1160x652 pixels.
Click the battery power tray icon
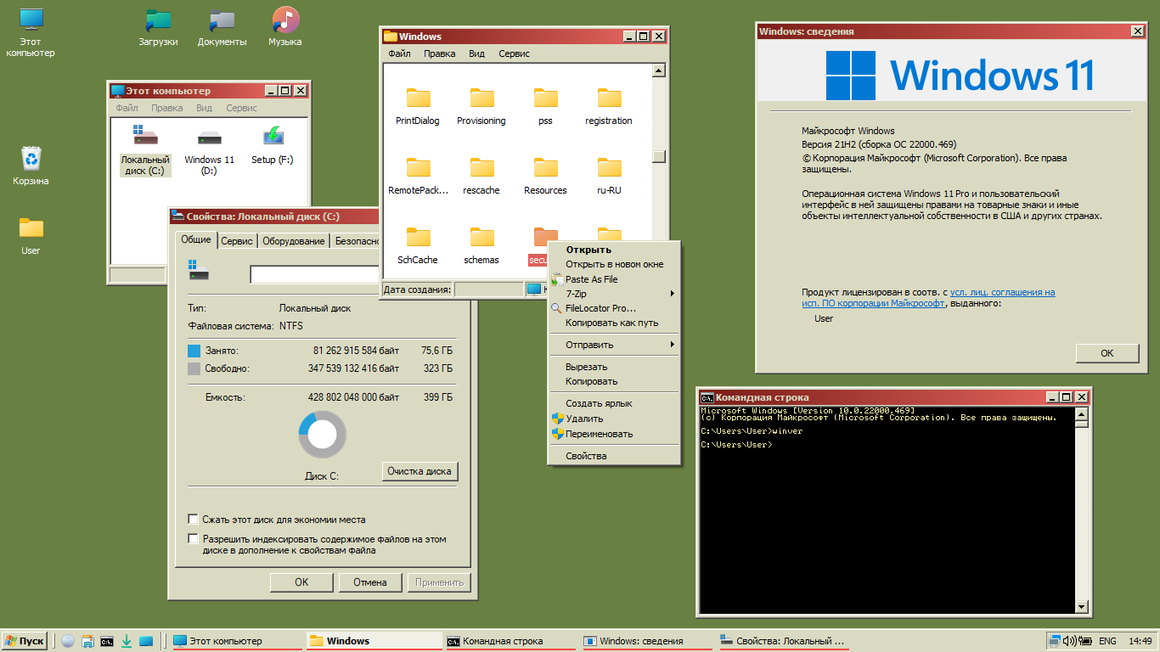(1086, 641)
